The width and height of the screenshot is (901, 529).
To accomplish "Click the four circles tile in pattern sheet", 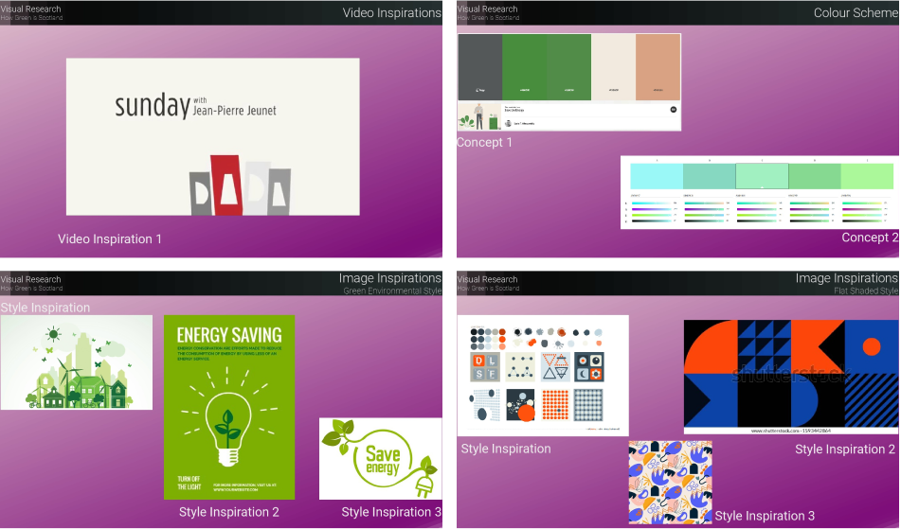I will (589, 367).
